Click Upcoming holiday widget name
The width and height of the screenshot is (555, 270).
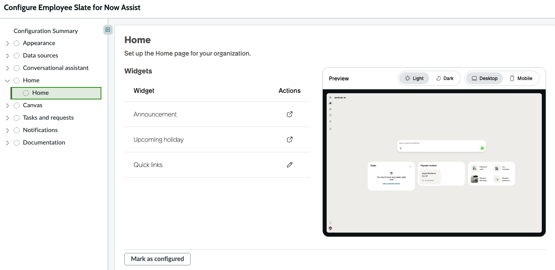tap(158, 139)
